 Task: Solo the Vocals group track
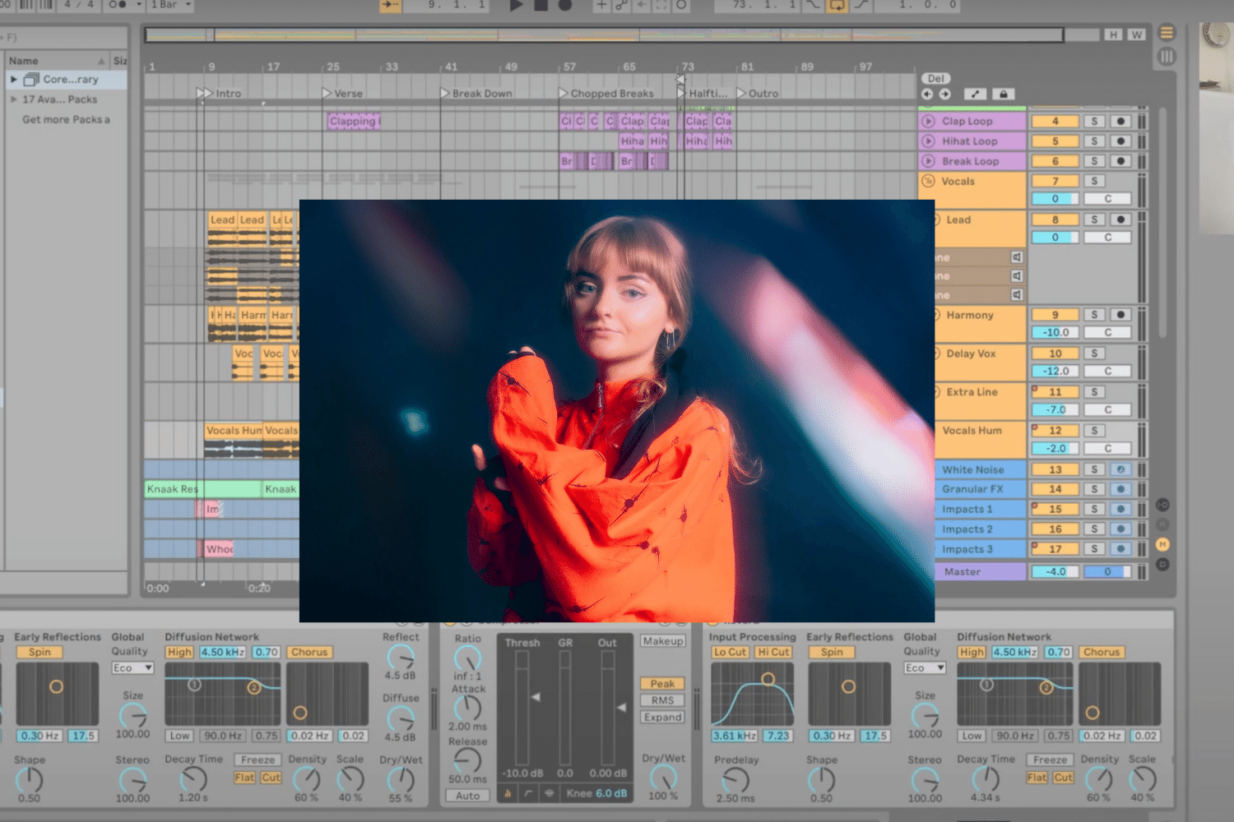click(x=1094, y=181)
